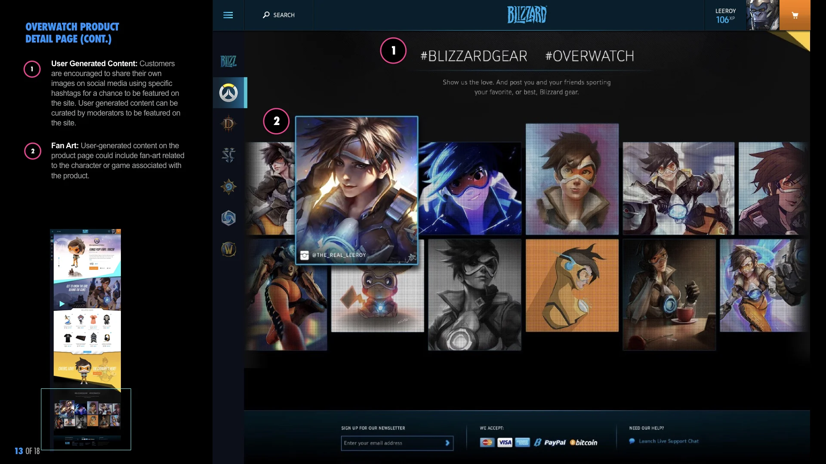Select the Overwatch logo in sidebar
826x464 pixels.
click(x=228, y=93)
